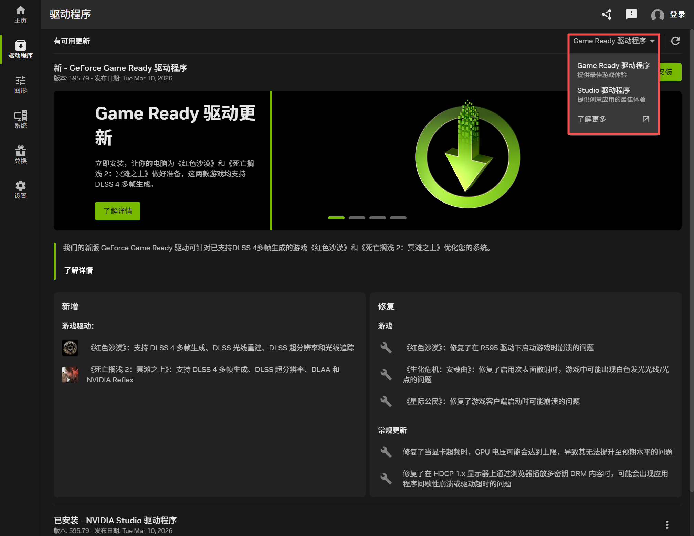Click green 了解详情 button in banner

click(118, 211)
